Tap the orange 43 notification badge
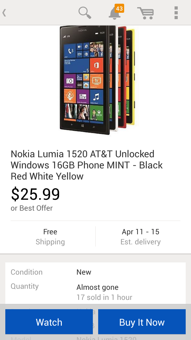Screen dimensions: 191x340 click(119, 8)
